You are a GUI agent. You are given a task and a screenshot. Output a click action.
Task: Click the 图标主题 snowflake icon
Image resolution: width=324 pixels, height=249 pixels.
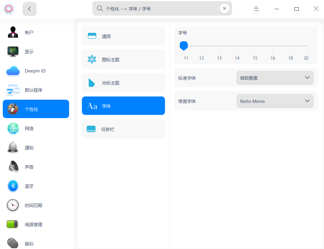point(92,59)
